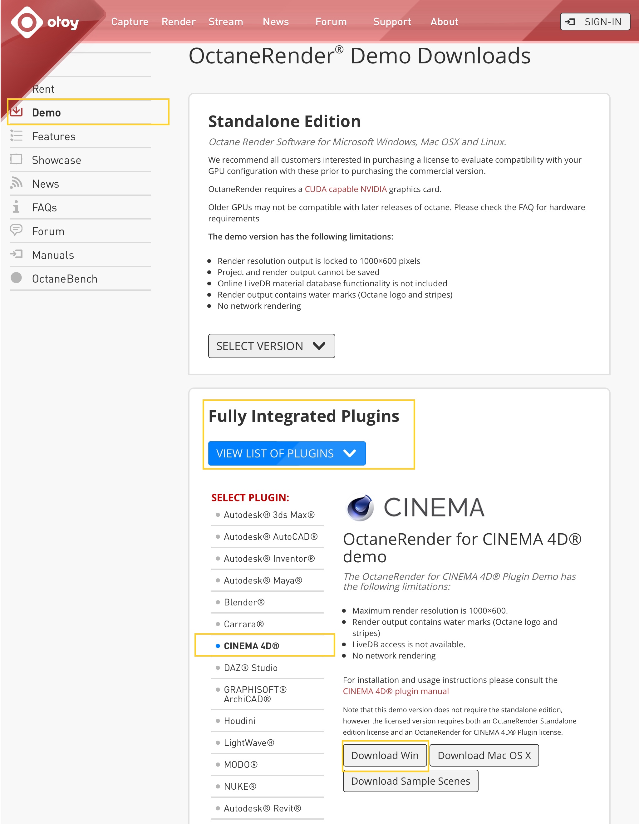
Task: Select the Blender® plugin option
Action: click(x=244, y=602)
